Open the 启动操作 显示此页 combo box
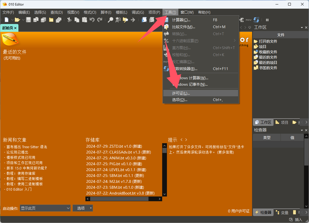Screen dimensions: 309x223 point(45,208)
